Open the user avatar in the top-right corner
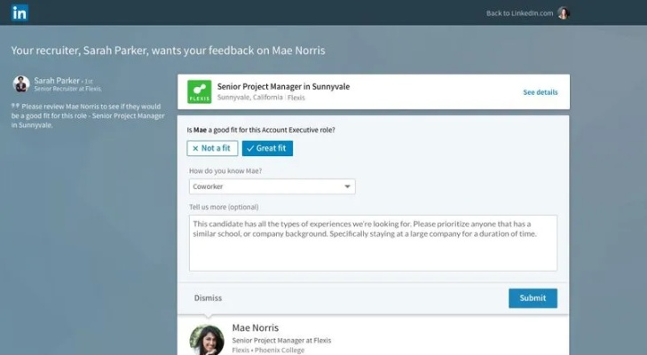Image resolution: width=647 pixels, height=355 pixels. coord(563,13)
